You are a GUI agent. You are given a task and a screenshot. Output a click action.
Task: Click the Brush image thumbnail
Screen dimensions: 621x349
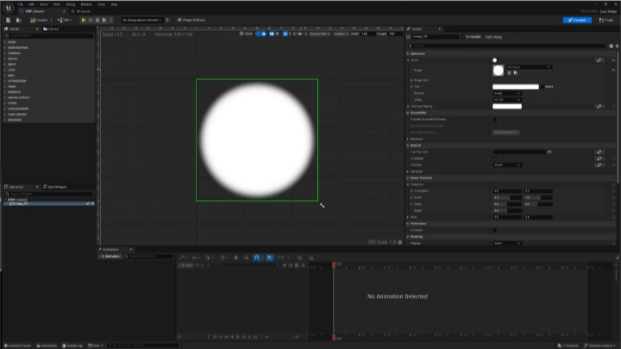click(499, 71)
